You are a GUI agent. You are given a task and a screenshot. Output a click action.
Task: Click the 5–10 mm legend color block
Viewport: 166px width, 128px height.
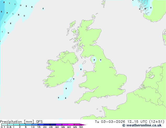[x=29, y=125]
